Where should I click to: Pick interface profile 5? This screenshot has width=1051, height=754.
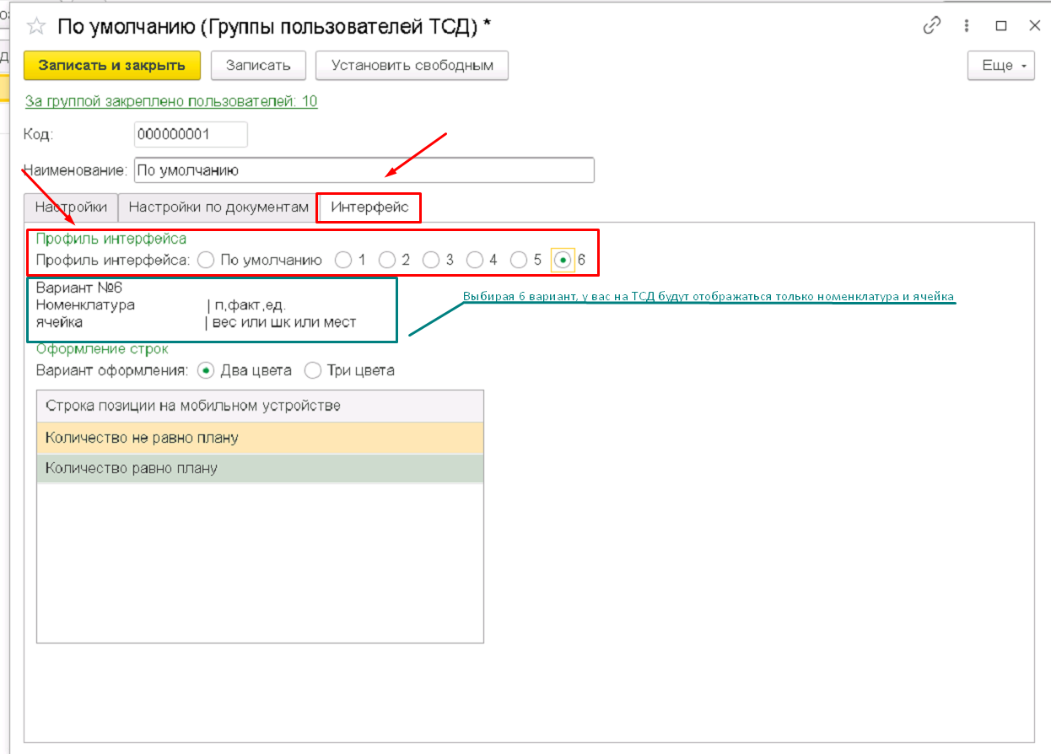519,261
